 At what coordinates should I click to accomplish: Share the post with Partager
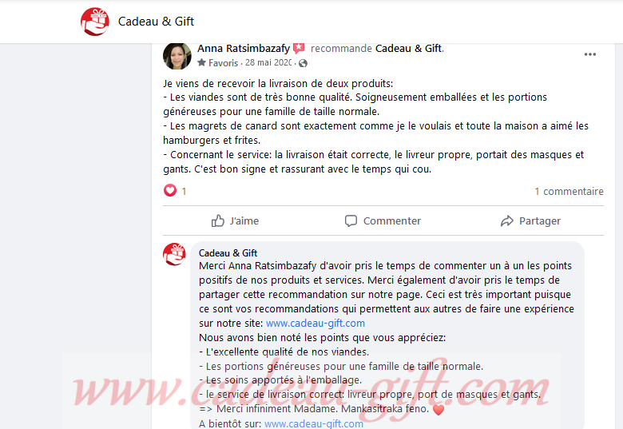click(530, 220)
